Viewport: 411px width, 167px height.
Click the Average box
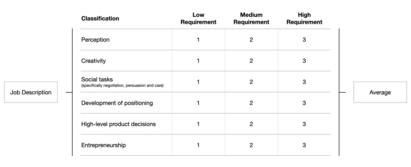[380, 92]
